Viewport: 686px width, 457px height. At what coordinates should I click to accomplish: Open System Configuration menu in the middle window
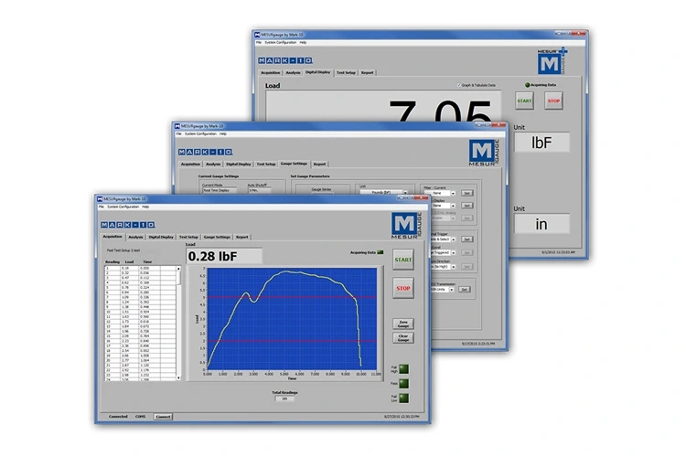coord(200,133)
